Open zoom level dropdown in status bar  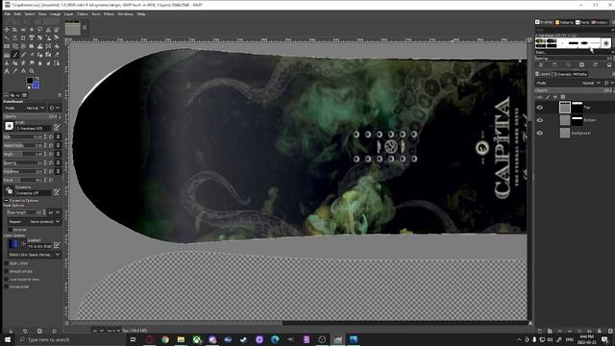pos(113,331)
